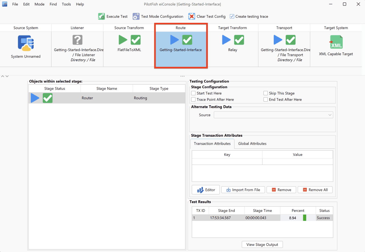This screenshot has width=365, height=252.
Task: Toggle the Create testing trace checkbox
Action: coord(232,16)
